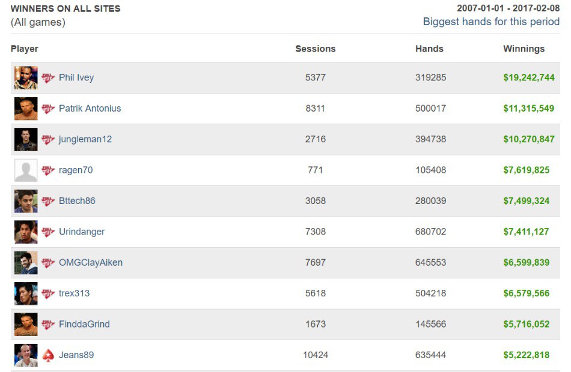Click jungleman12's avatar photo
This screenshot has width=571, height=372.
[x=26, y=140]
